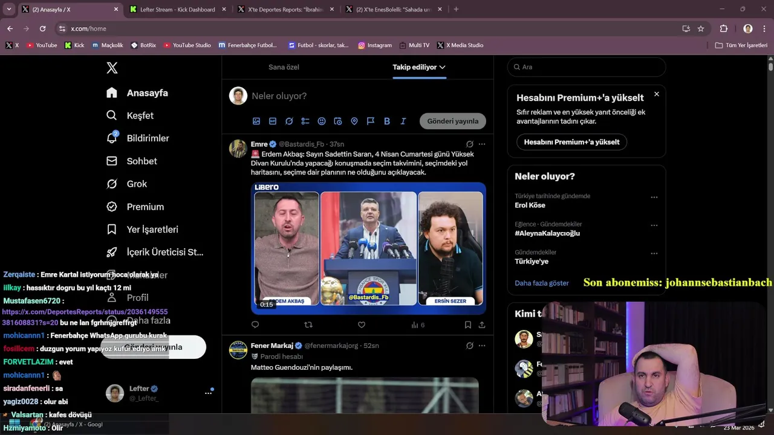Reply to Emre's post
The image size is (774, 435).
[255, 324]
